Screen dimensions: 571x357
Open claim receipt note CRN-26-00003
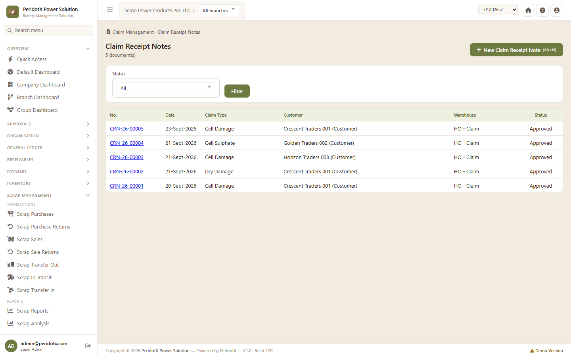(126, 157)
